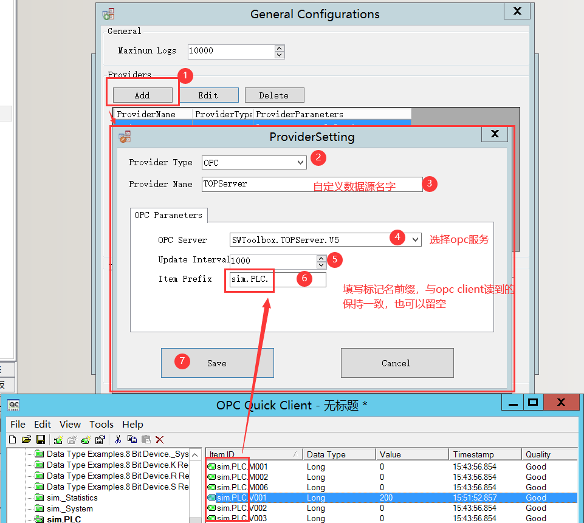This screenshot has height=523, width=584.
Task: Decrease the Maximun Logs spinner value
Action: click(x=280, y=55)
